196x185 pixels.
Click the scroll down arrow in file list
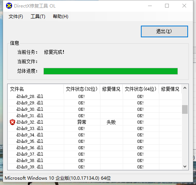185,167
